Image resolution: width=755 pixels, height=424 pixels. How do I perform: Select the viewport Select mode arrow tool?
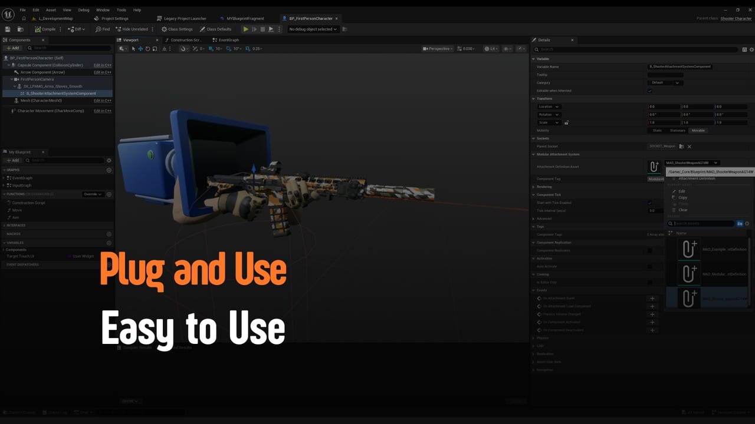point(133,49)
